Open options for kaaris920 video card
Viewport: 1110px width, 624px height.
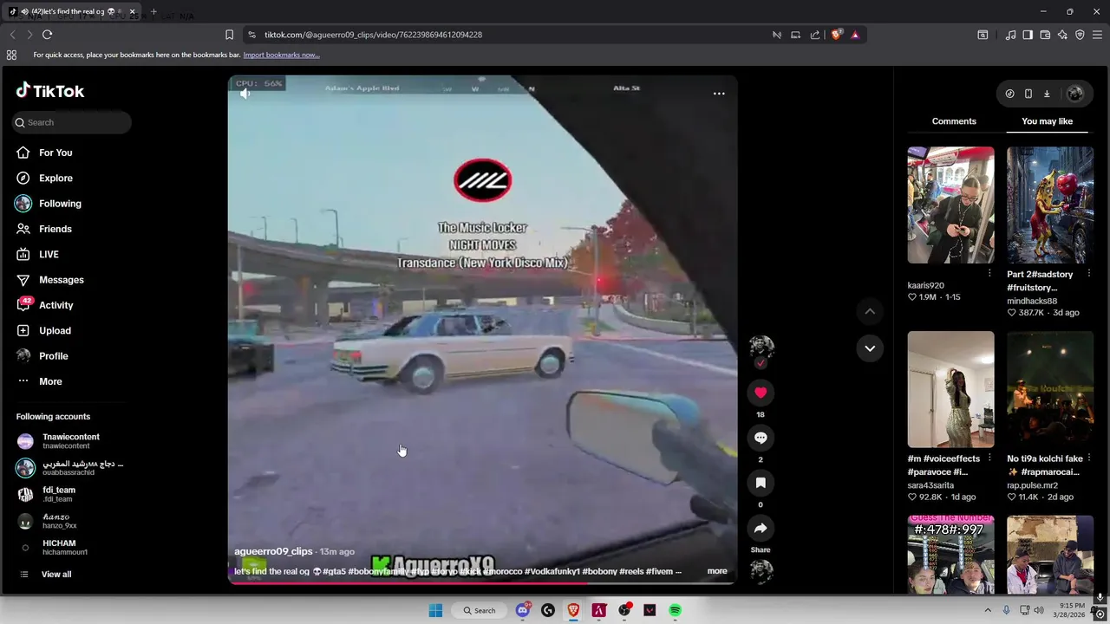tap(989, 274)
